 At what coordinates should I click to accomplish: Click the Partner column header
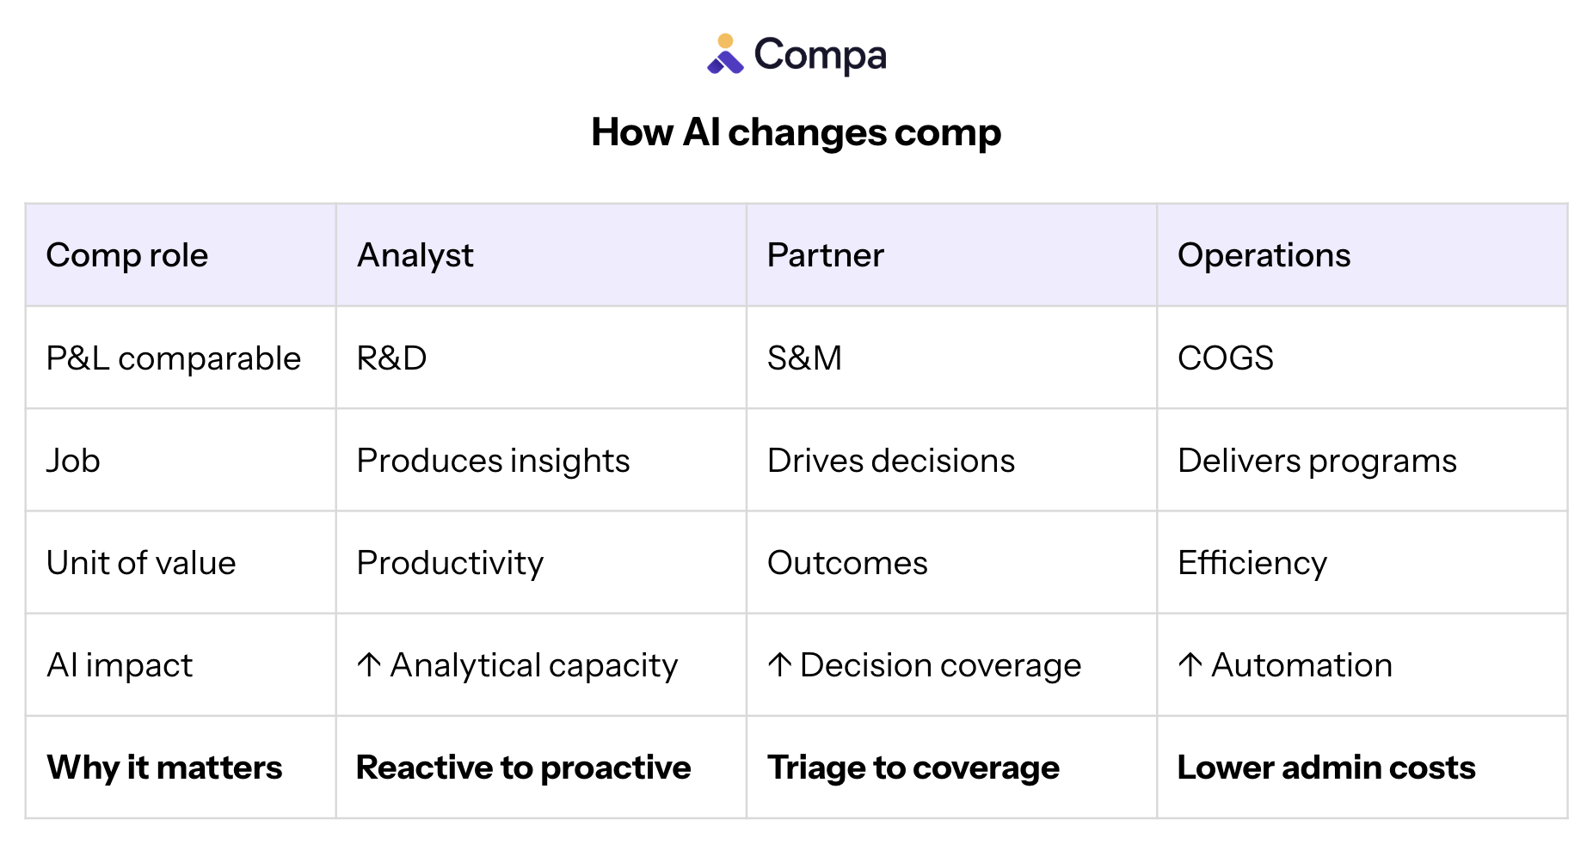pos(825,255)
